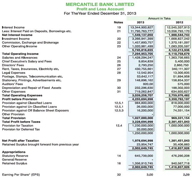Screen dimensions: 192x177
Task: Click the 2013 EPS value 3.00
Action: pyautogui.click(x=150, y=175)
